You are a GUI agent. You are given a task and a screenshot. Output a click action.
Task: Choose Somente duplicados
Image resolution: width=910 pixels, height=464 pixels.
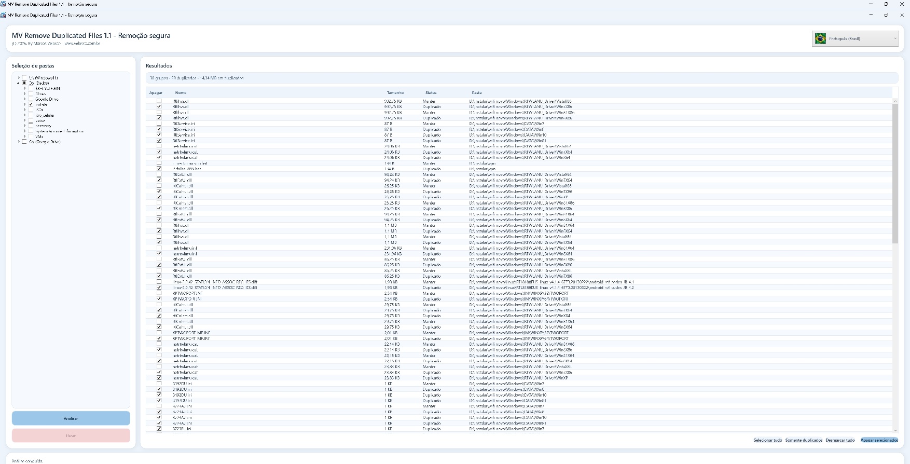coord(804,440)
